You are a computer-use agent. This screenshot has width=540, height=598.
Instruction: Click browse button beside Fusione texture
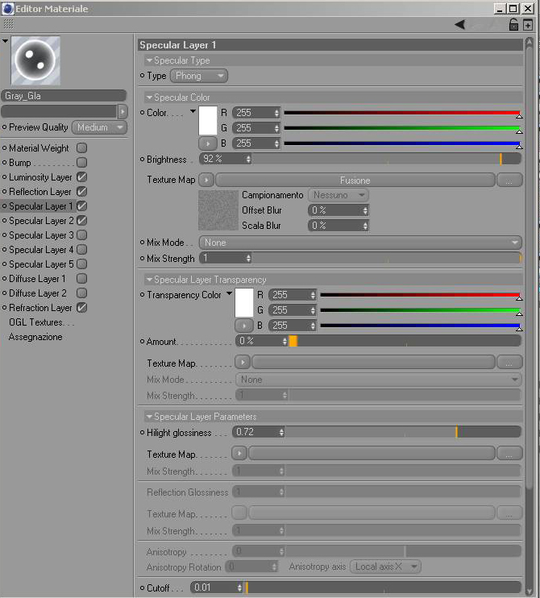click(509, 180)
